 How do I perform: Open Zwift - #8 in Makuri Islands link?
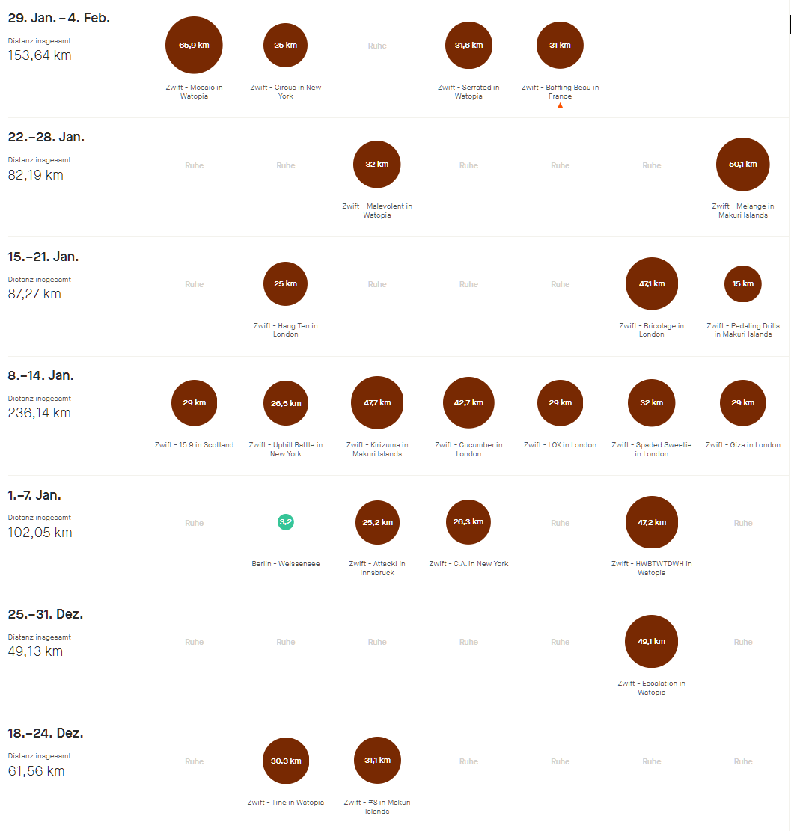(x=377, y=806)
